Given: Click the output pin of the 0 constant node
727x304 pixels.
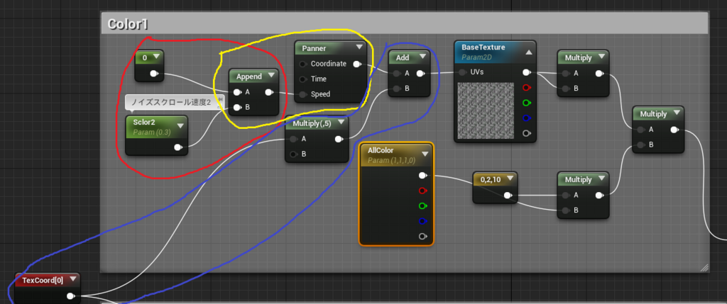Looking at the screenshot, I should (x=154, y=73).
